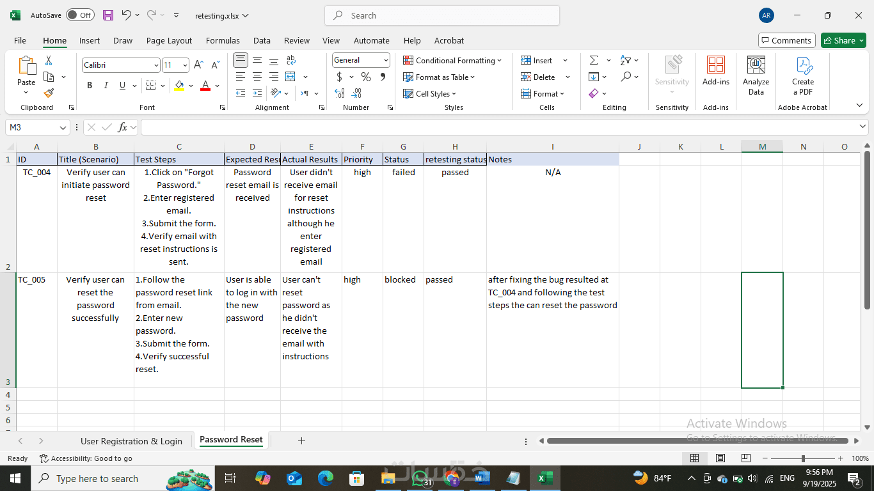
Task: Save the workbook with the floppy icon
Action: tap(108, 15)
